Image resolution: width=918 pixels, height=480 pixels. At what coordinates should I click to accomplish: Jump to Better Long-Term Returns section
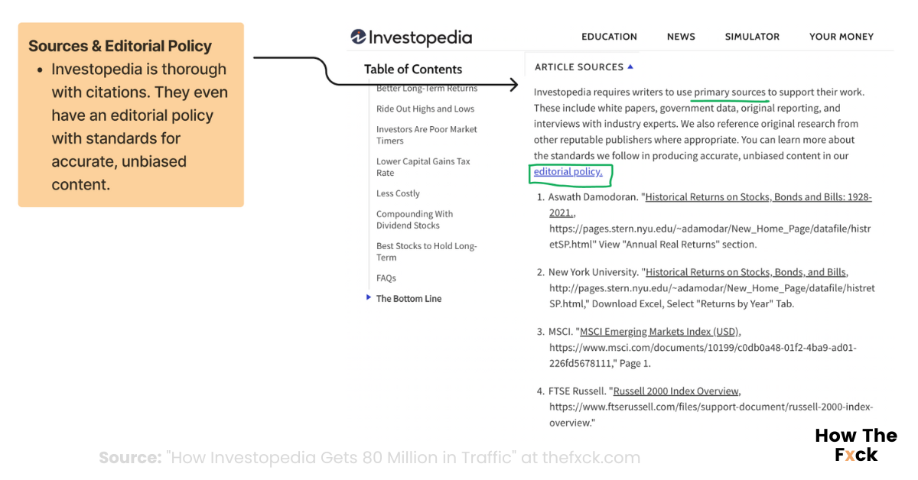427,89
